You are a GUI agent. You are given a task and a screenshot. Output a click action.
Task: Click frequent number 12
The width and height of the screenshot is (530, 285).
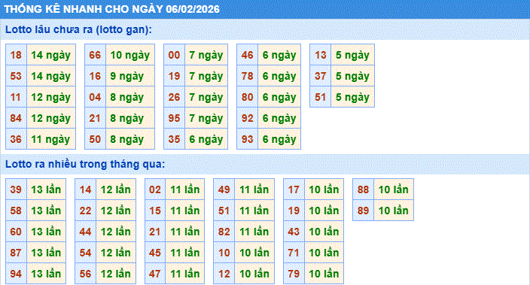point(224,273)
